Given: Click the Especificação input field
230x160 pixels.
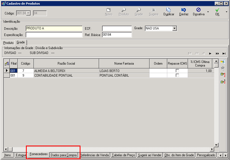Looking at the screenshot, I should click(54, 35).
